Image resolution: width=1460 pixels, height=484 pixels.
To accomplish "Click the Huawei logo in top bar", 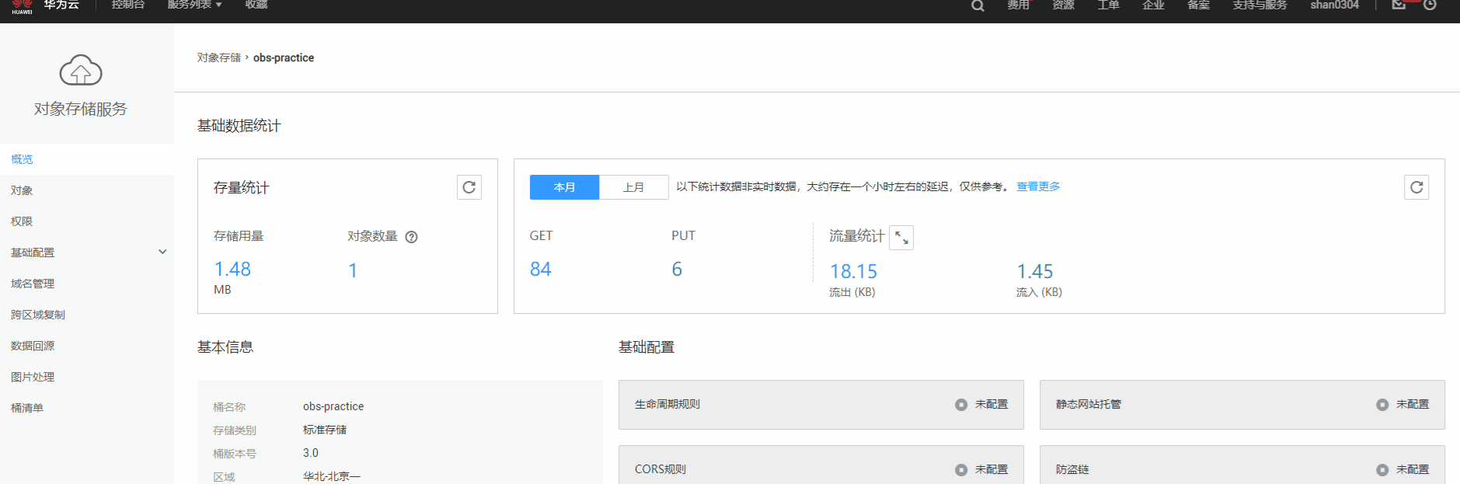I will tap(22, 6).
